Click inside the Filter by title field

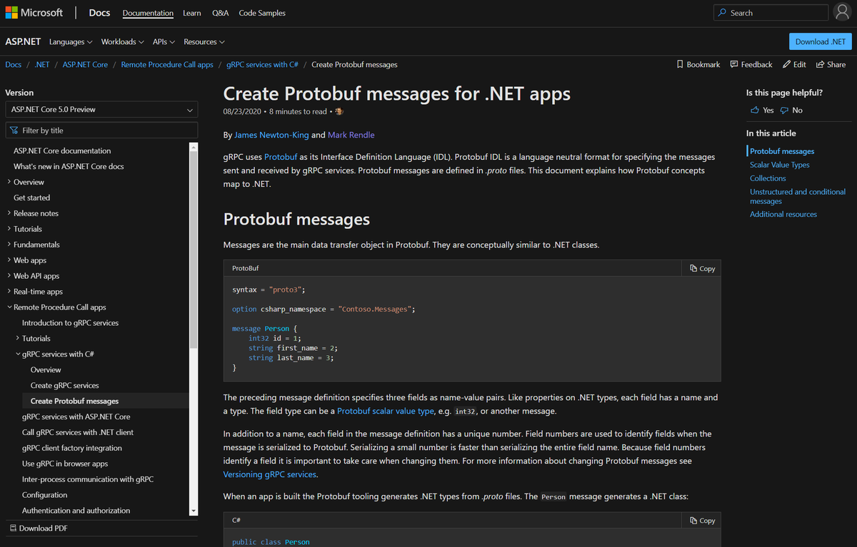tap(101, 130)
